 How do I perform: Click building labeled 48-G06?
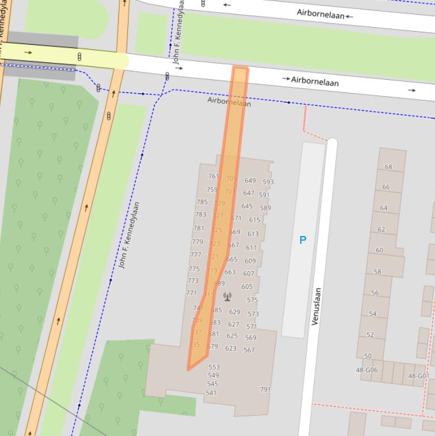pos(367,370)
